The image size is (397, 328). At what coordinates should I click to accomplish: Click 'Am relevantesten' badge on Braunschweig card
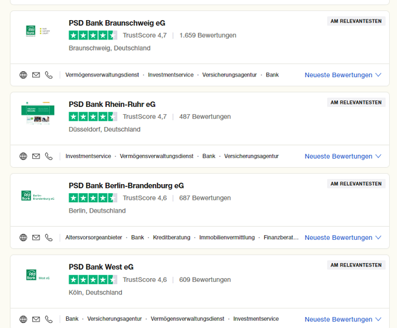[x=356, y=21]
